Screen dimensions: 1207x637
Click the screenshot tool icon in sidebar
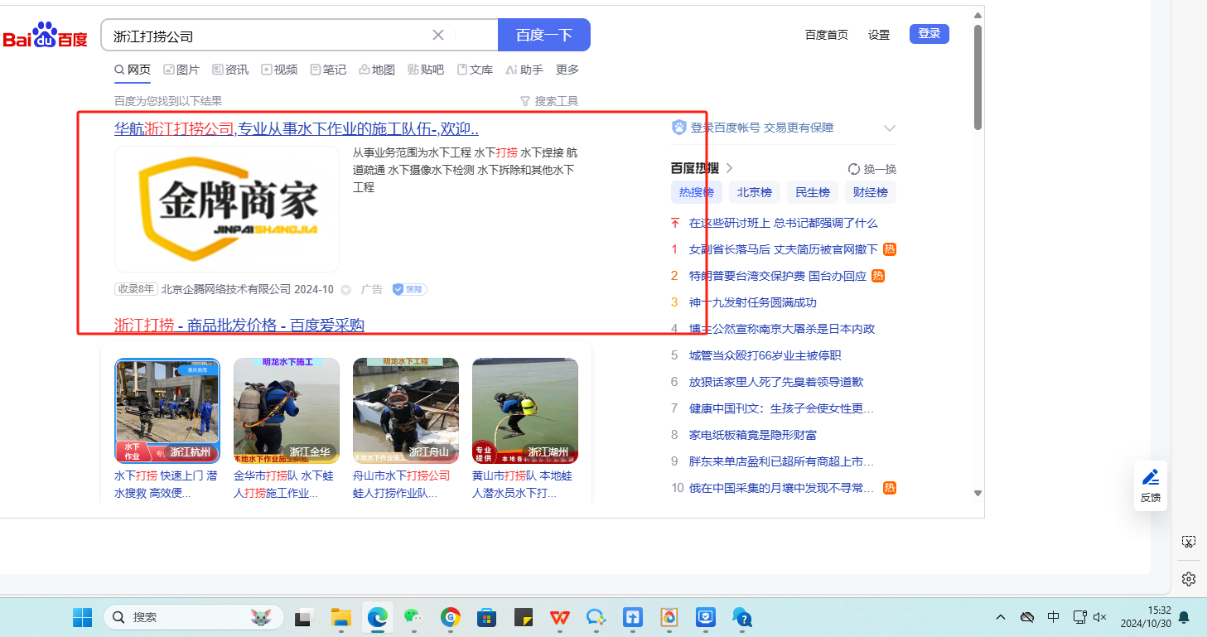point(1189,542)
